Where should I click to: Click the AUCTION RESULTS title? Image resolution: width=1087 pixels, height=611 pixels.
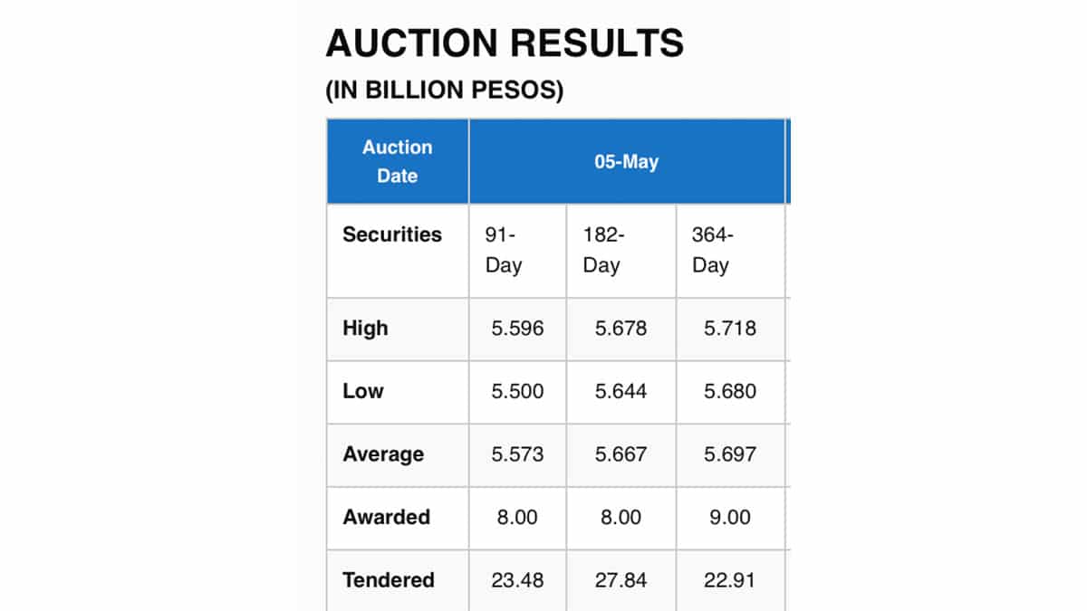504,43
